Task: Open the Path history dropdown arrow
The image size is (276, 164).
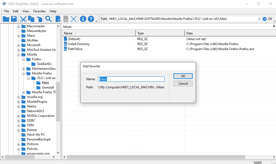Action: pyautogui.click(x=259, y=19)
